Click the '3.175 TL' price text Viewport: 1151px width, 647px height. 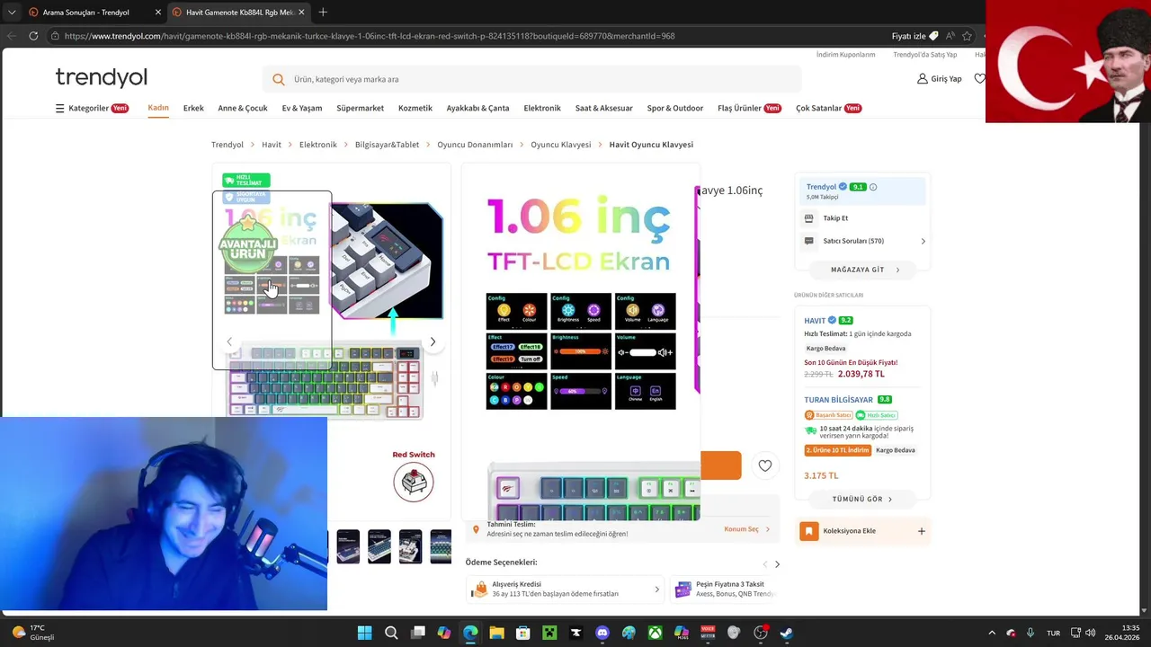click(821, 475)
